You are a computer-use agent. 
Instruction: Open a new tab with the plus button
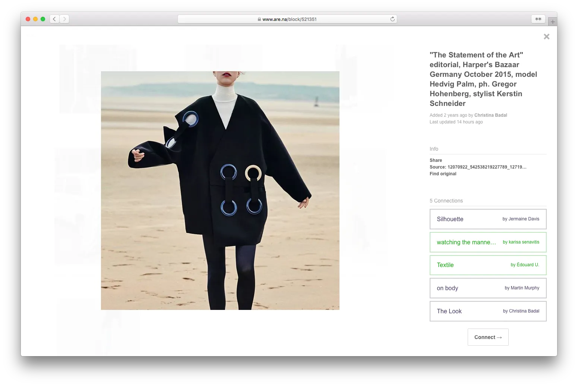(553, 22)
